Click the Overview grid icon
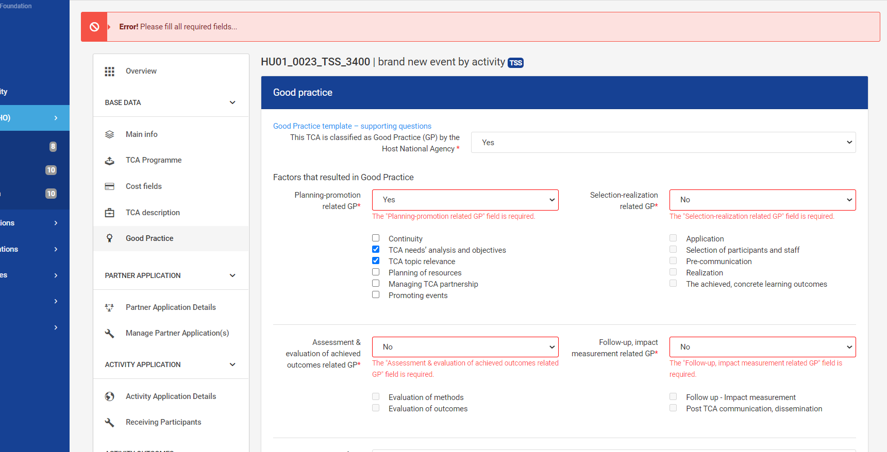 tap(109, 72)
